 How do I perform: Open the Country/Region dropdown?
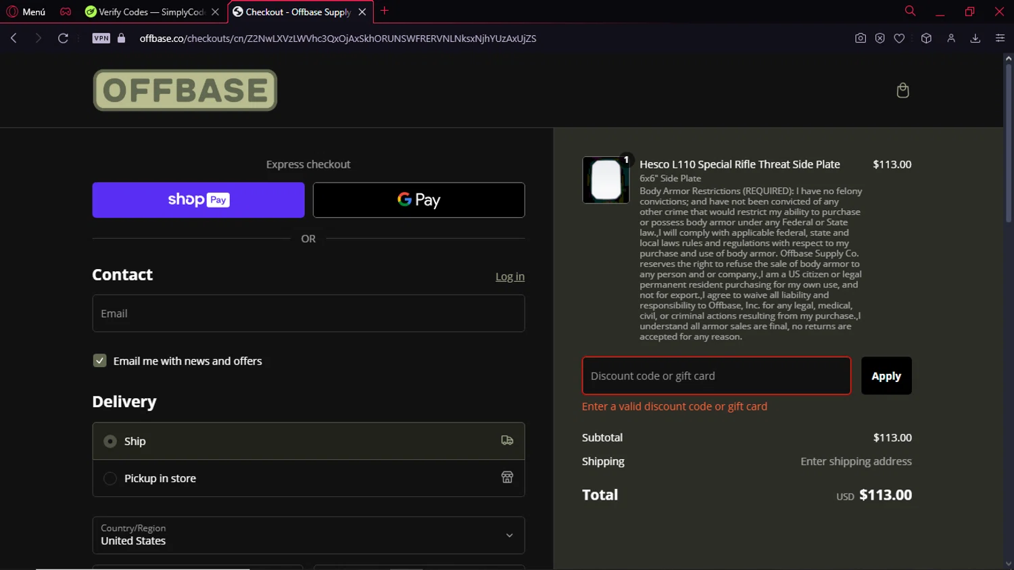coord(308,535)
